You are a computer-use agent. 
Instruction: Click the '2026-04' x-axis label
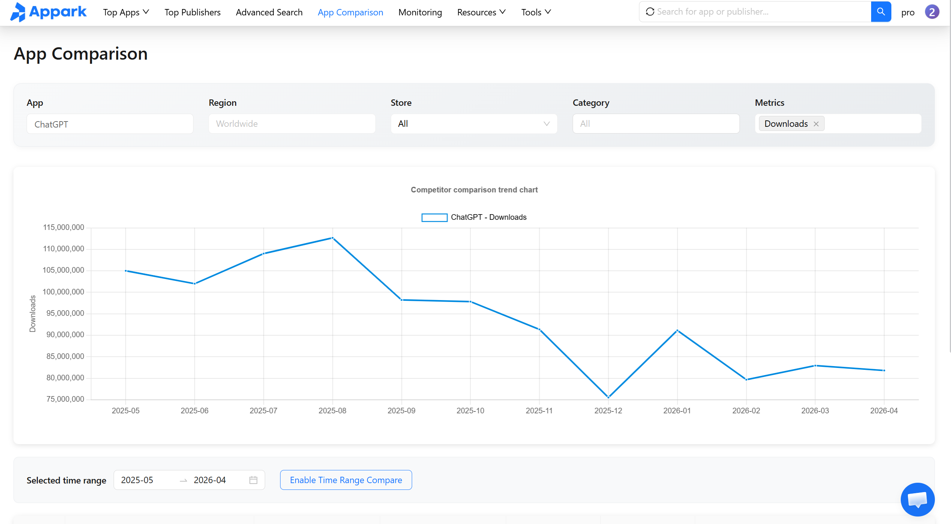[884, 411]
